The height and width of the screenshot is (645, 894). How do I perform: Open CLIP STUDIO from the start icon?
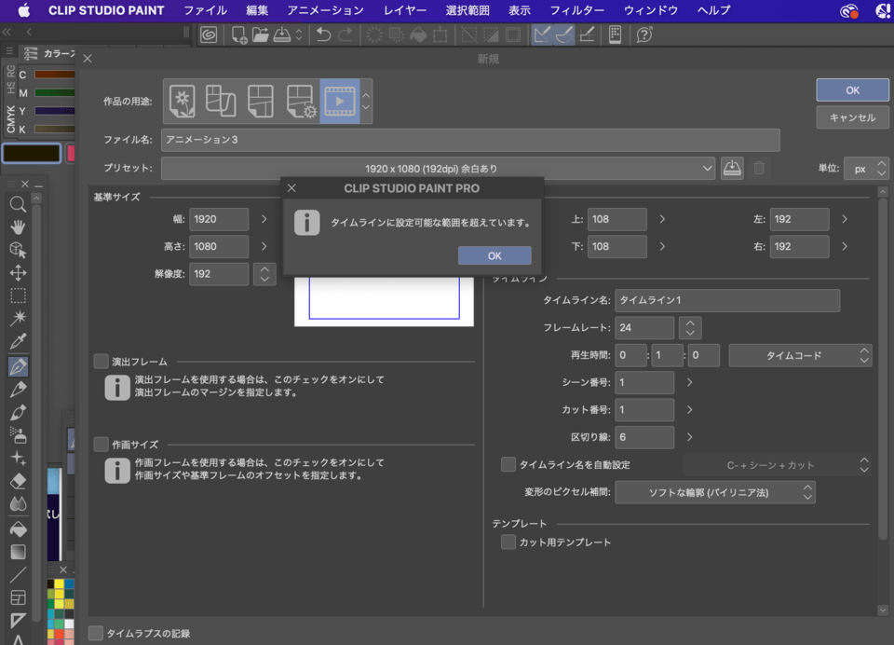(x=209, y=34)
